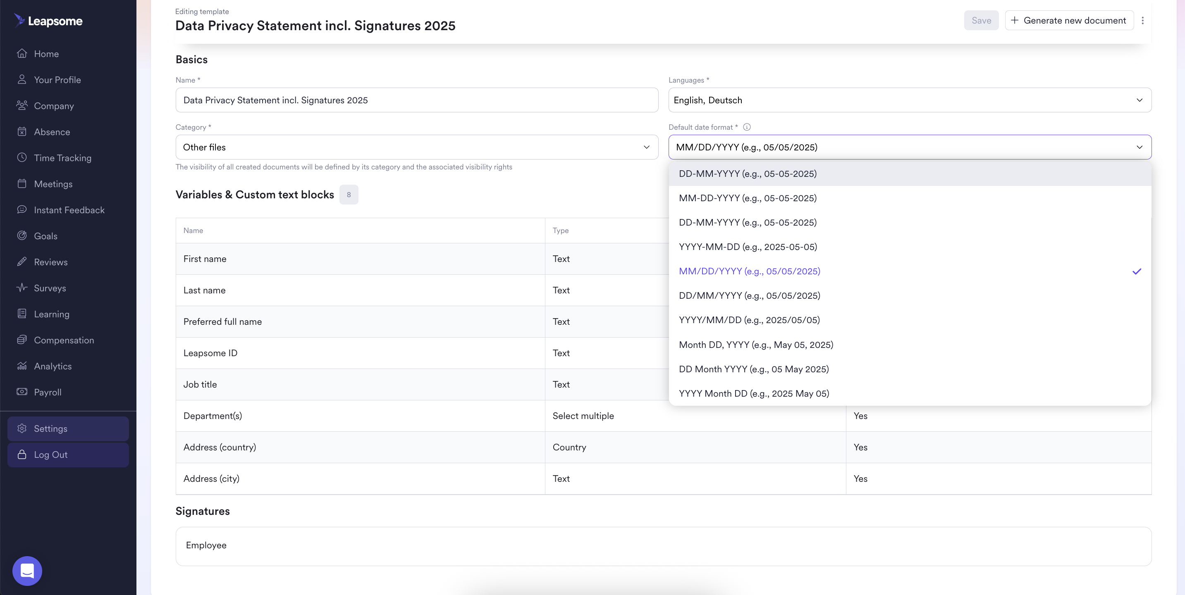Click the template Name input field

click(416, 100)
